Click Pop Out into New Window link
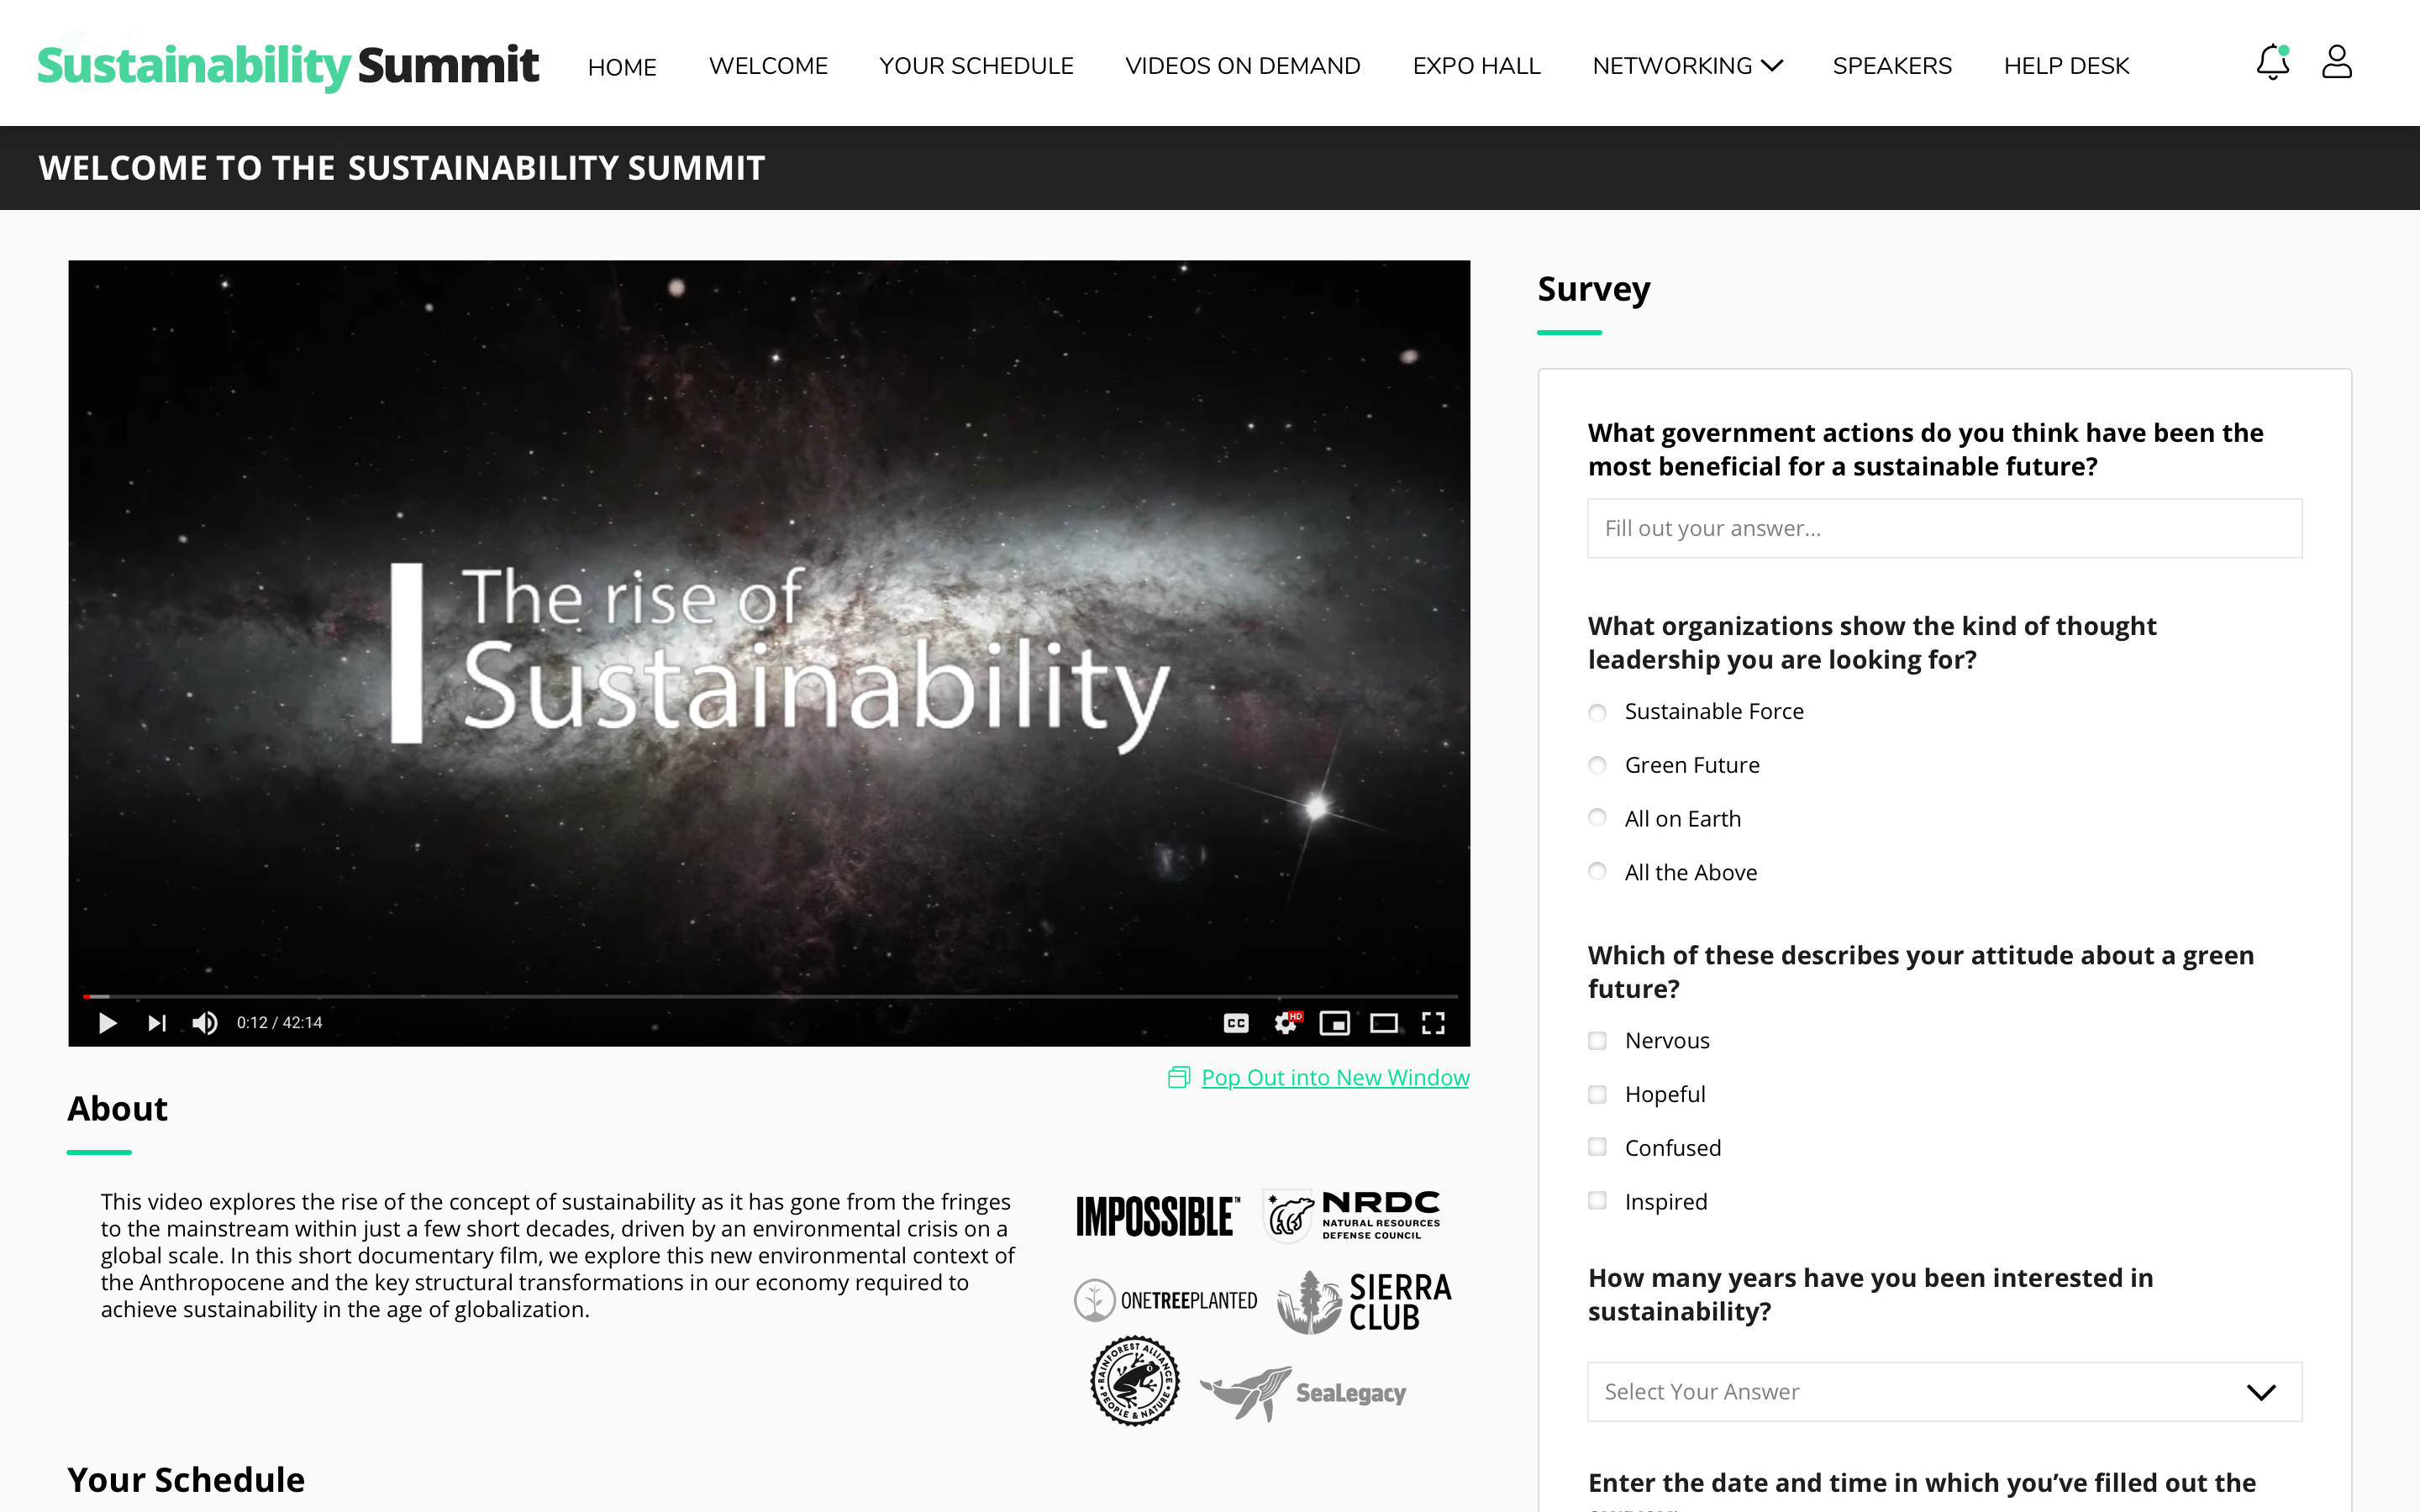The height and width of the screenshot is (1512, 2420). 1334,1078
